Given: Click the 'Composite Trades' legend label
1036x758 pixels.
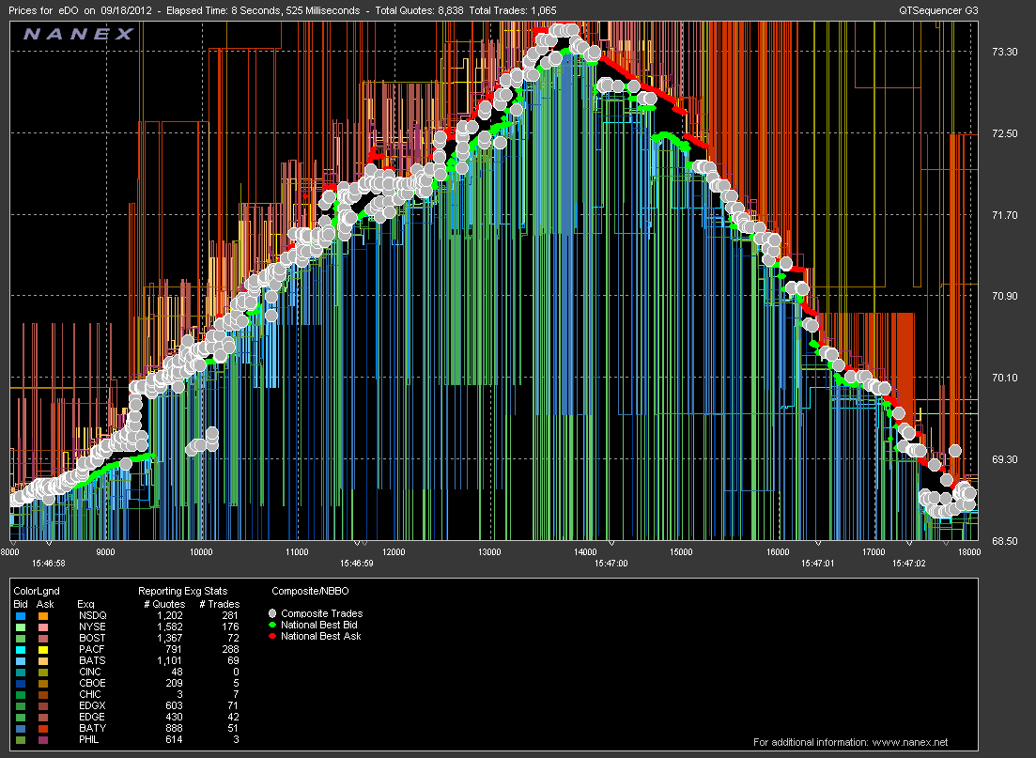Looking at the screenshot, I should pyautogui.click(x=322, y=613).
